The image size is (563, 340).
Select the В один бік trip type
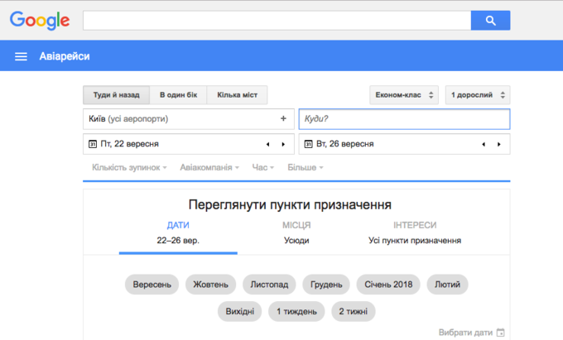pyautogui.click(x=179, y=95)
